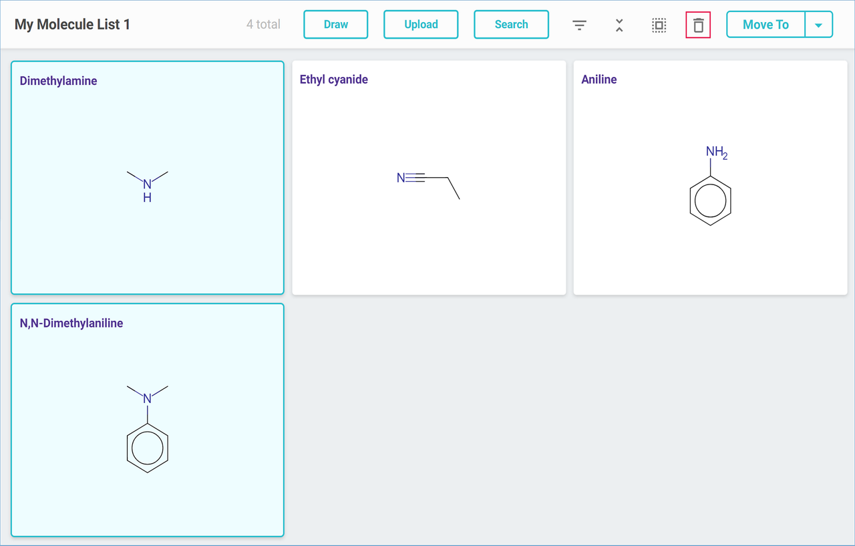Screen dimensions: 855x546
Task: Click the 4 total count label
Action: pos(263,25)
